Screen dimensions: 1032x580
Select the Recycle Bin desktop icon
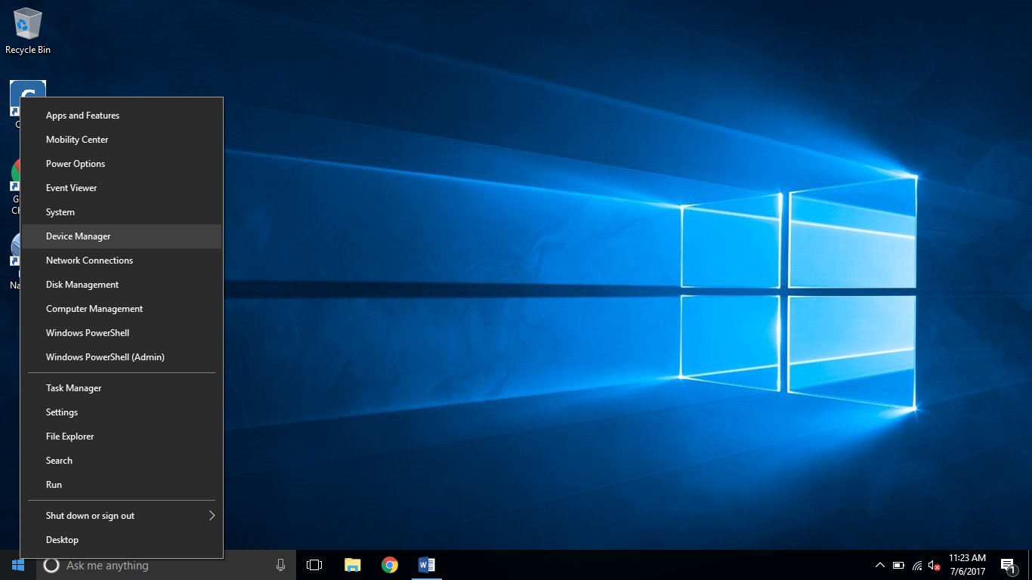(28, 31)
